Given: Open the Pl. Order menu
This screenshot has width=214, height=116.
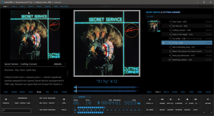Looking at the screenshot, I should pos(150,110).
